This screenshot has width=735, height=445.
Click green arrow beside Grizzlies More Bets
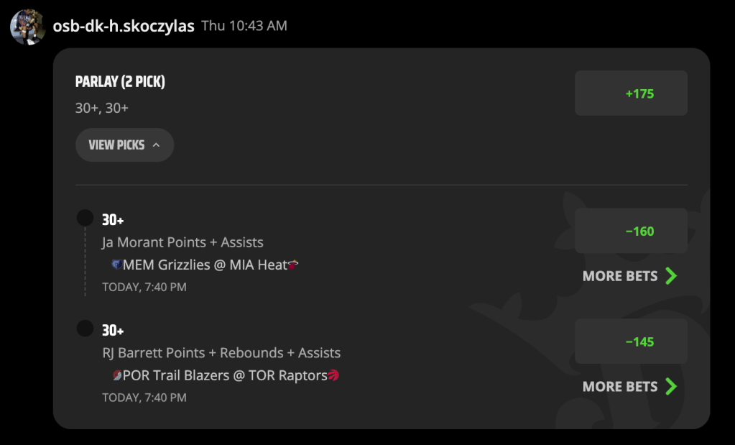pos(671,276)
